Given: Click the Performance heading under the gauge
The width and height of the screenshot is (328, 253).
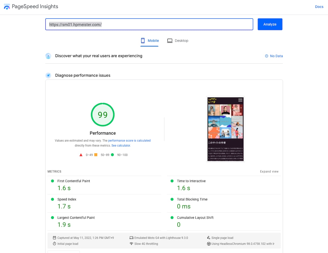Looking at the screenshot, I should (103, 133).
